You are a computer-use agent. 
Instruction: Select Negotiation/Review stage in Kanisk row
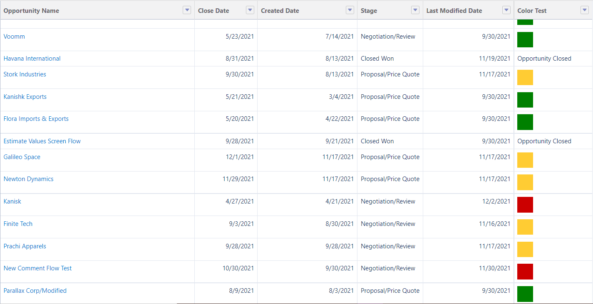pos(388,201)
